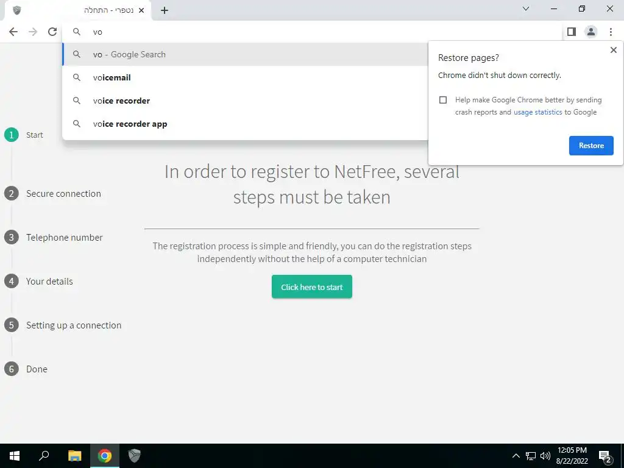The image size is (624, 468).
Task: Click the 'Your details' step label
Action: tap(49, 282)
